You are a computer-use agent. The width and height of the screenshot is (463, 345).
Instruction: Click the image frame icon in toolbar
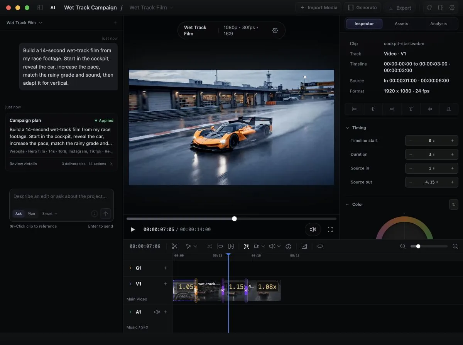tap(304, 246)
